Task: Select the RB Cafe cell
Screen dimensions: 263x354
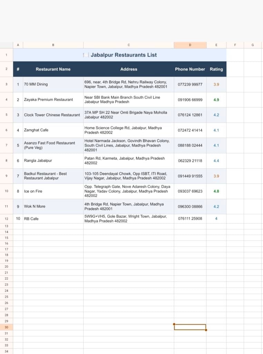Action: pos(53,218)
